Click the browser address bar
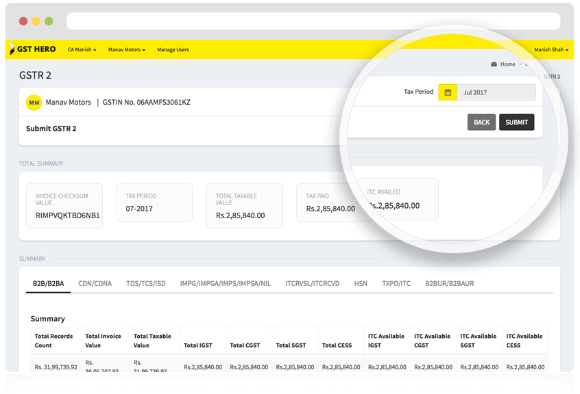Image resolution: width=580 pixels, height=394 pixels. point(313,21)
